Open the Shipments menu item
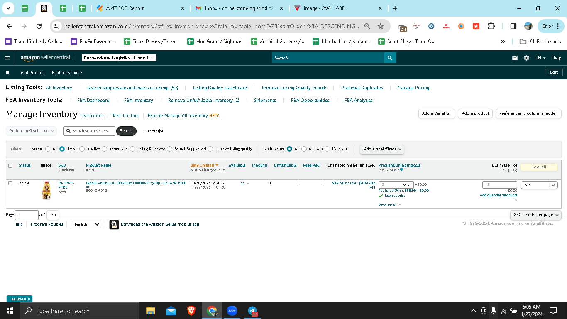 [265, 100]
